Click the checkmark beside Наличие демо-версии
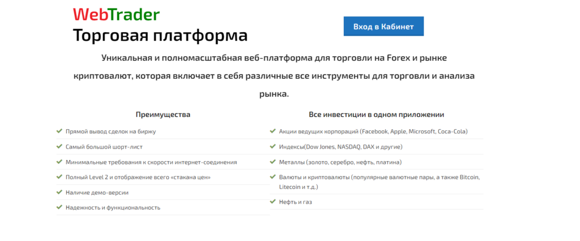Screen dimensions: 580x241 pos(59,192)
